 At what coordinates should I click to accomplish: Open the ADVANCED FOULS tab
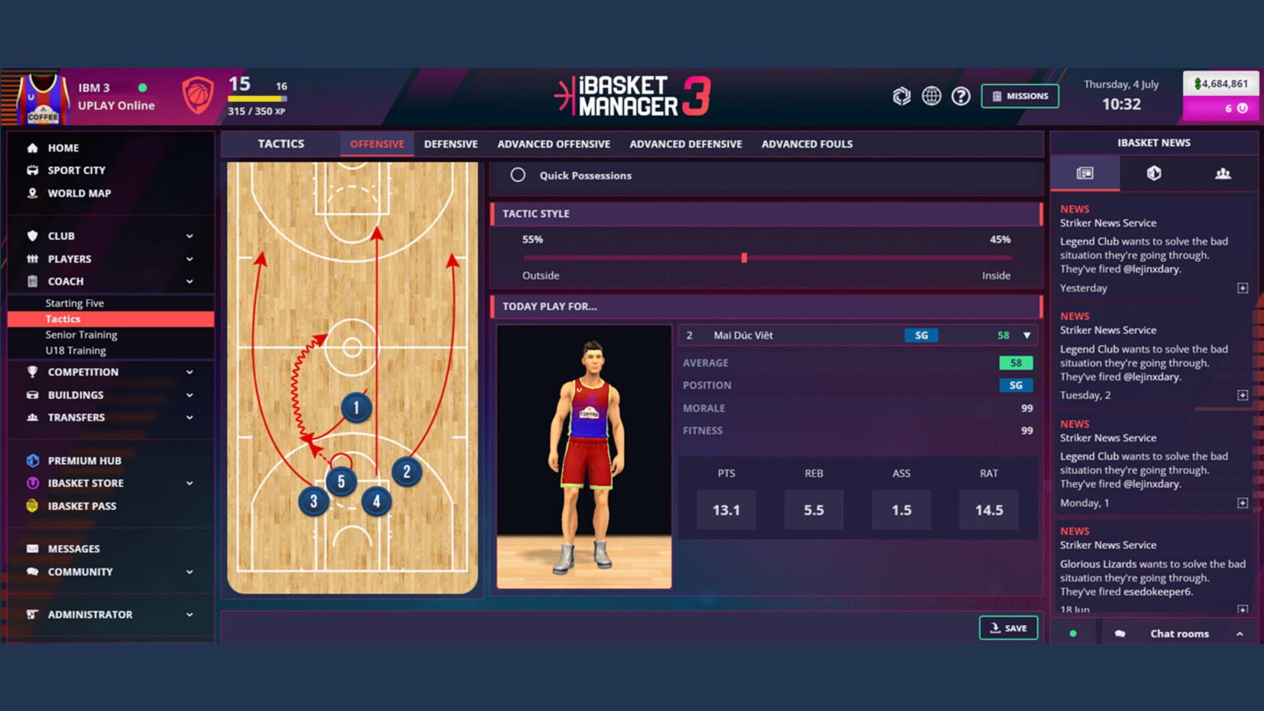pyautogui.click(x=806, y=144)
